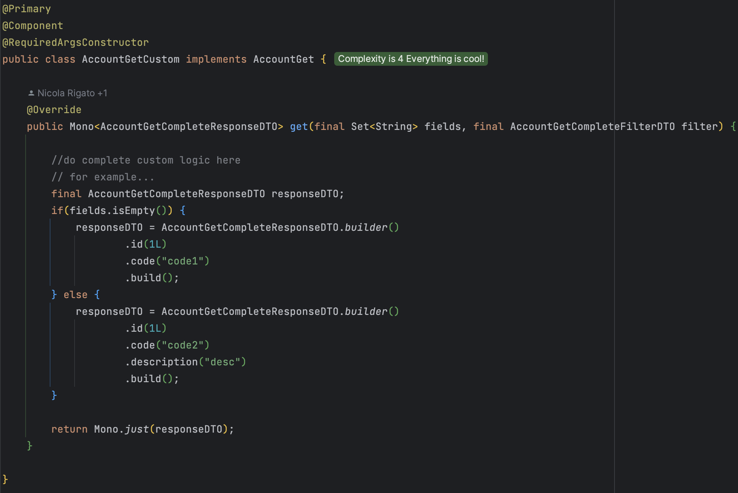
Task: Click the opening brace after 'if(fields.isEmpty())'
Action: (x=182, y=211)
